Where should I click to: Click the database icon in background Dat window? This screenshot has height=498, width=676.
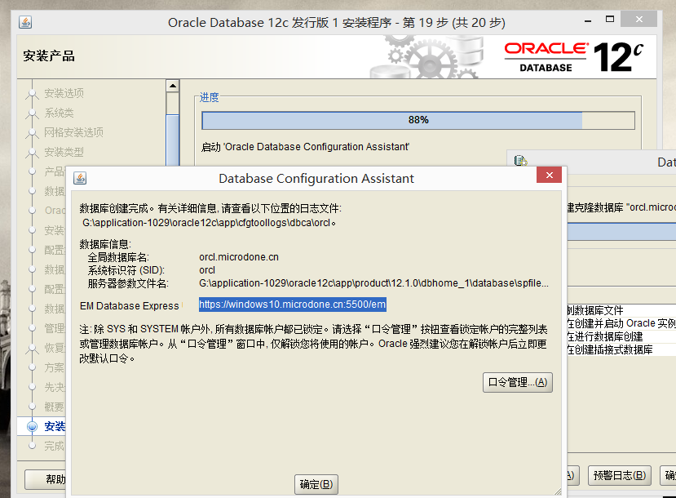coord(521,161)
